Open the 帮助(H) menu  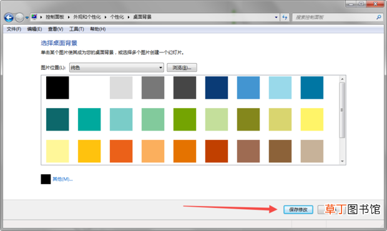tap(98, 29)
